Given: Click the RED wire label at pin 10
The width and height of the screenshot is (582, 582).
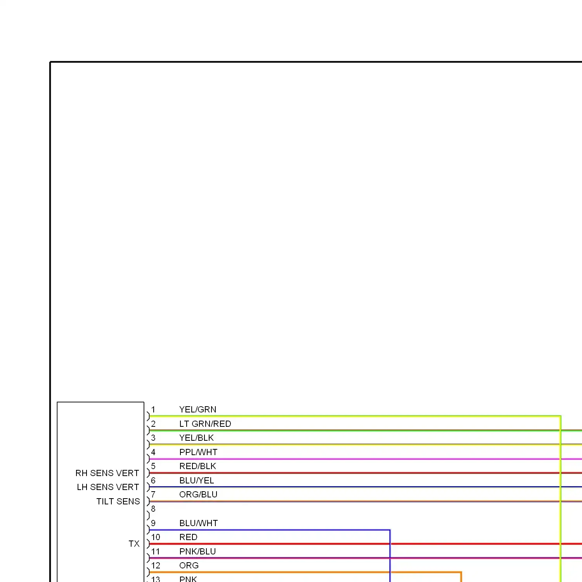Looking at the screenshot, I should (188, 537).
